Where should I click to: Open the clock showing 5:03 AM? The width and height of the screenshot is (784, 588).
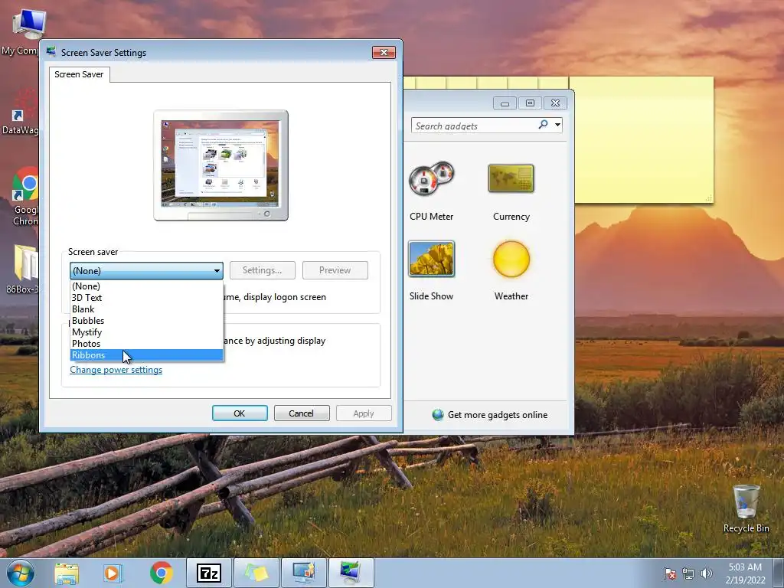point(745,573)
